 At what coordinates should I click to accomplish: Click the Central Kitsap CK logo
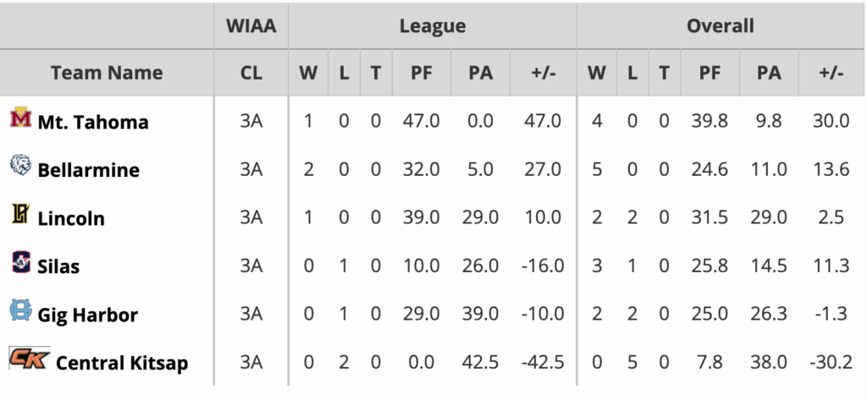[x=30, y=359]
